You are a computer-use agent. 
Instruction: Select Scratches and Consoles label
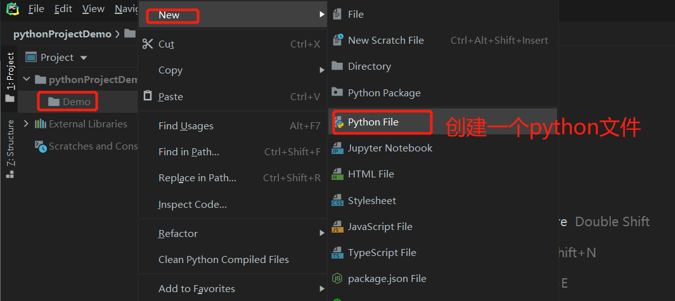click(x=93, y=146)
